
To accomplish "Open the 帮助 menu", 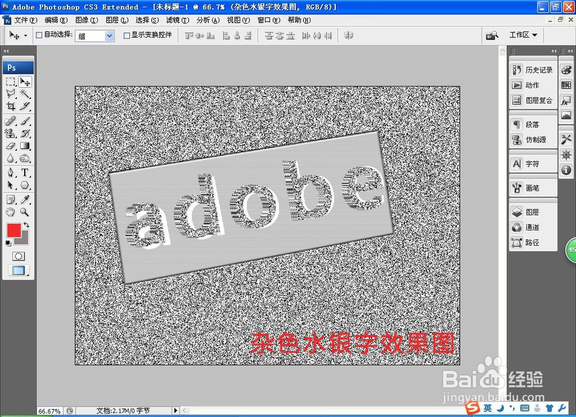I will click(299, 20).
